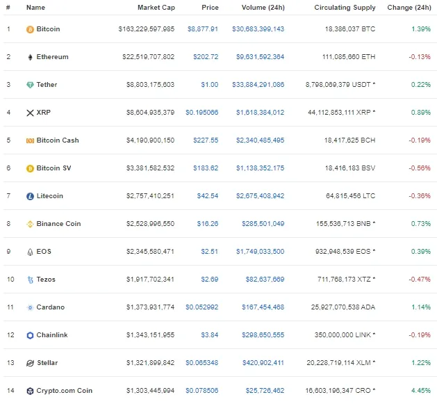The height and width of the screenshot is (404, 437).
Task: Click the EOS logo icon
Action: [x=30, y=252]
